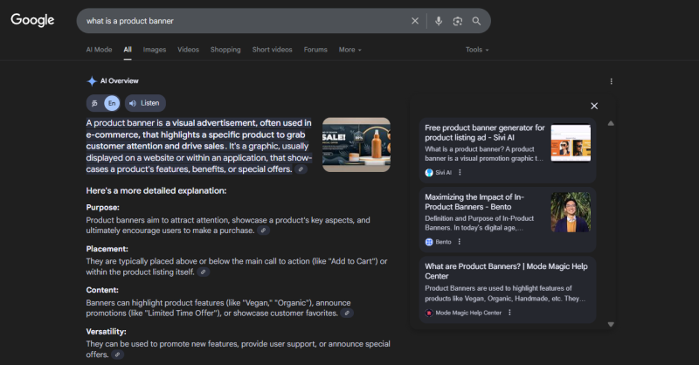Open Sivi AI source options menu
Image resolution: width=699 pixels, height=365 pixels.
460,173
